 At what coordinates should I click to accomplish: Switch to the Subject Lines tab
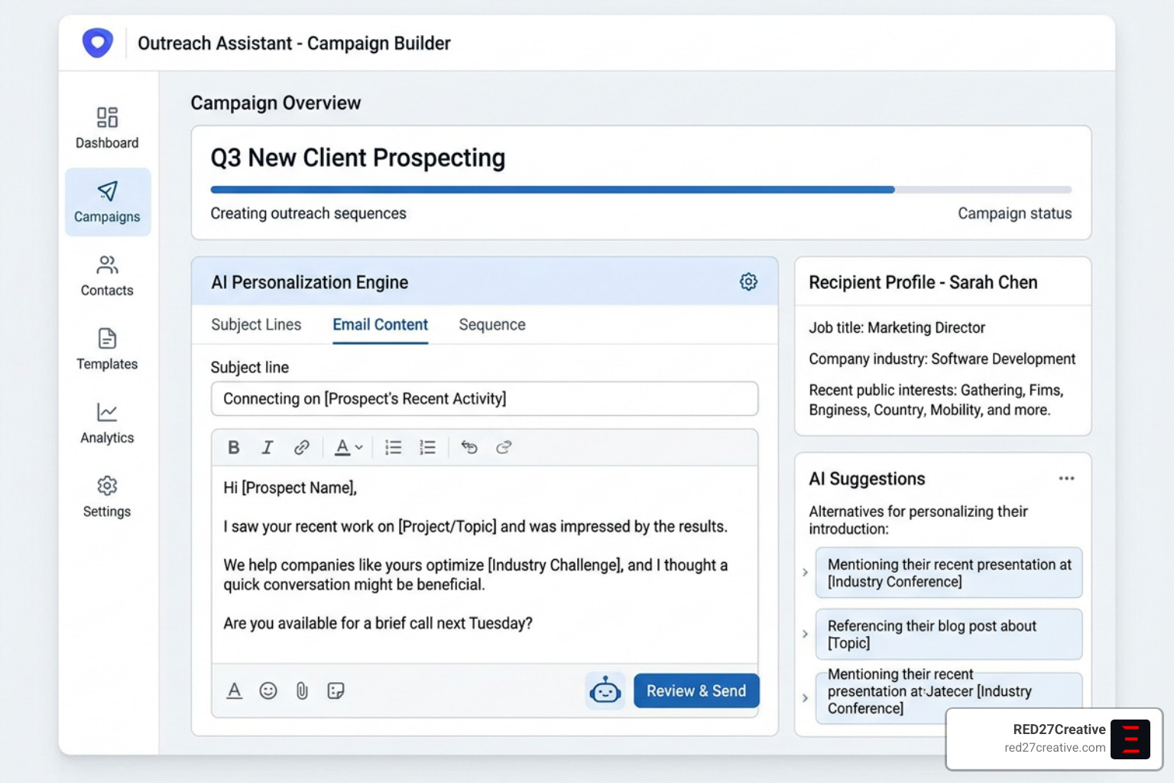256,324
